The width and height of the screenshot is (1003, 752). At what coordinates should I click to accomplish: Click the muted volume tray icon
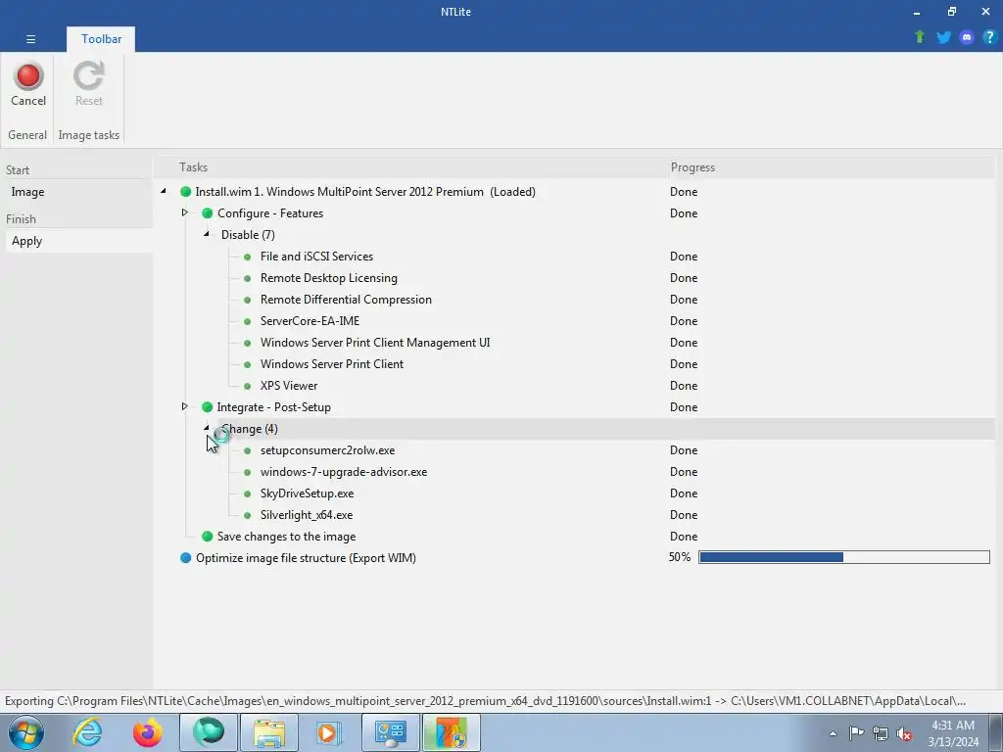click(904, 733)
